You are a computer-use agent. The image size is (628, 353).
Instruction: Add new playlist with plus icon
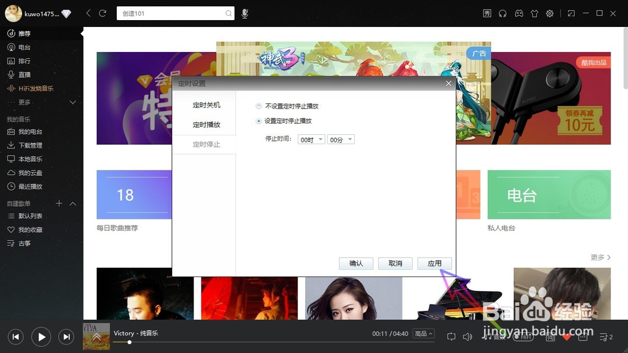pyautogui.click(x=59, y=204)
